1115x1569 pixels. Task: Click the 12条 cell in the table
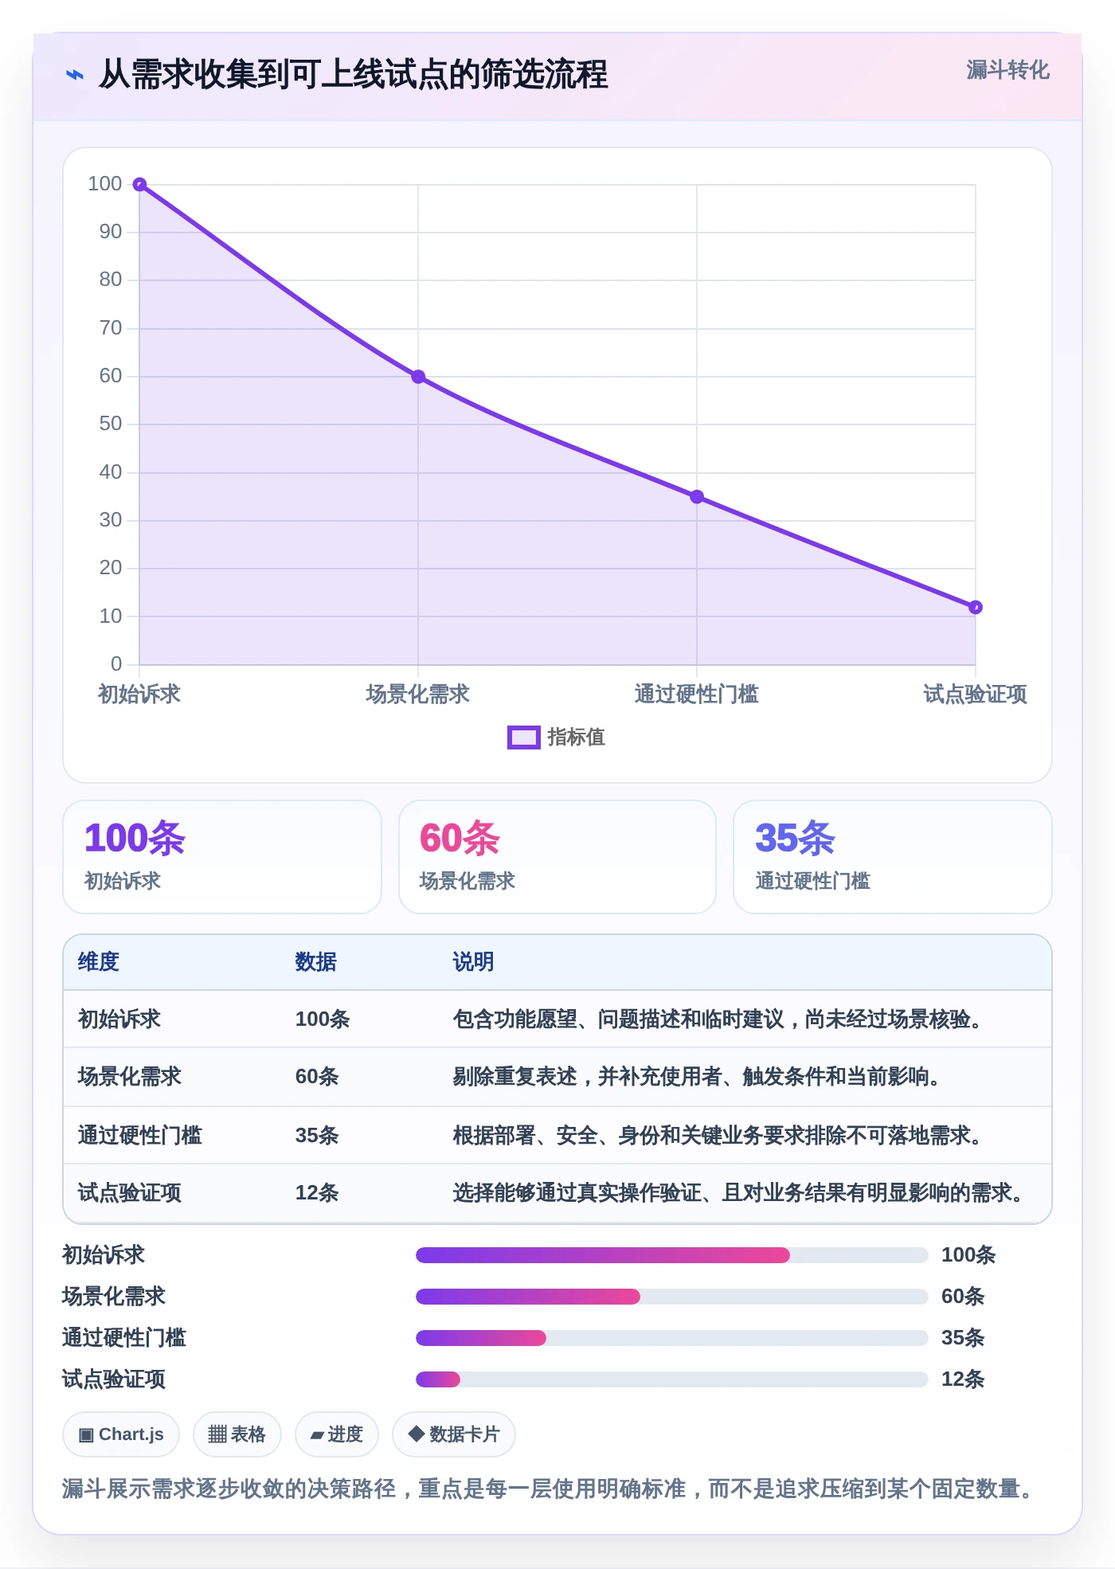click(317, 1193)
